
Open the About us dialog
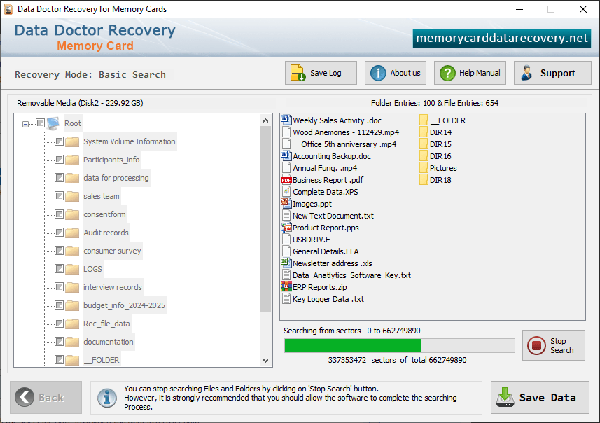tap(396, 73)
